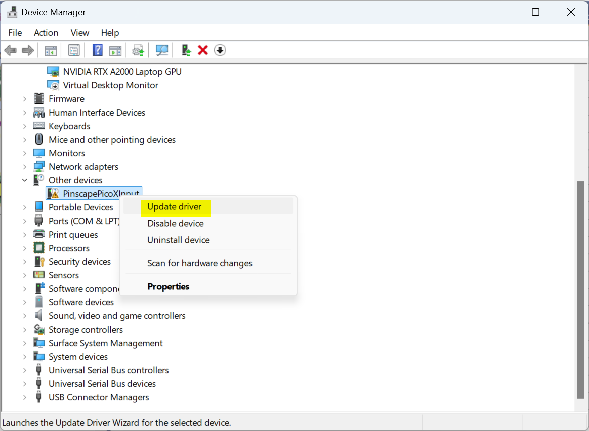
Task: Minimize the Device Manager window
Action: click(500, 12)
